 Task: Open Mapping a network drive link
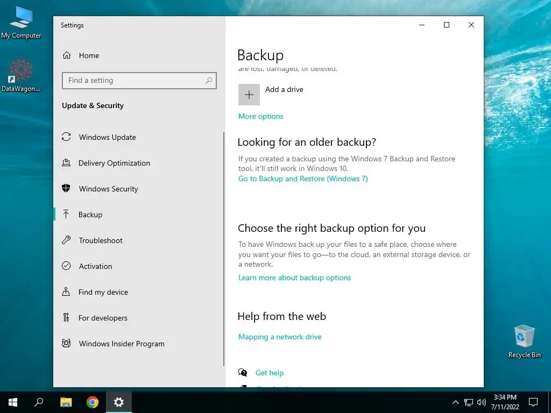(280, 337)
